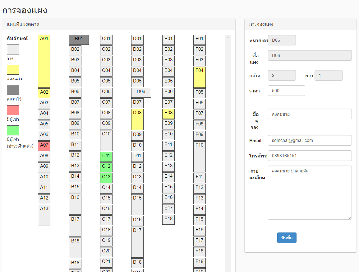This screenshot has width=359, height=272.
Task: Click the booked stall F04
Action: [200, 77]
